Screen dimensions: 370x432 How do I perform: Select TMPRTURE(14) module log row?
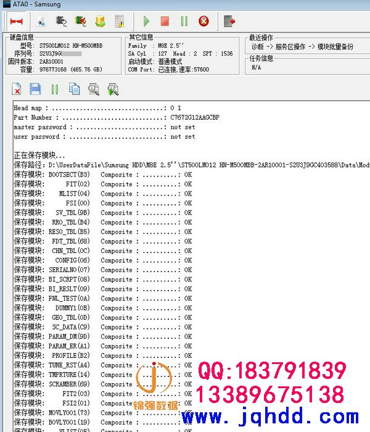point(103,375)
